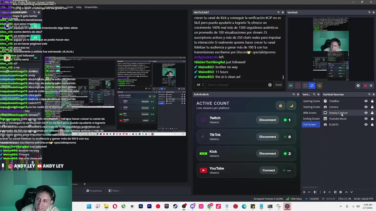Screen dimensions: 376x211
Task: Toggle visibility of Camera source
Action: [366, 107]
